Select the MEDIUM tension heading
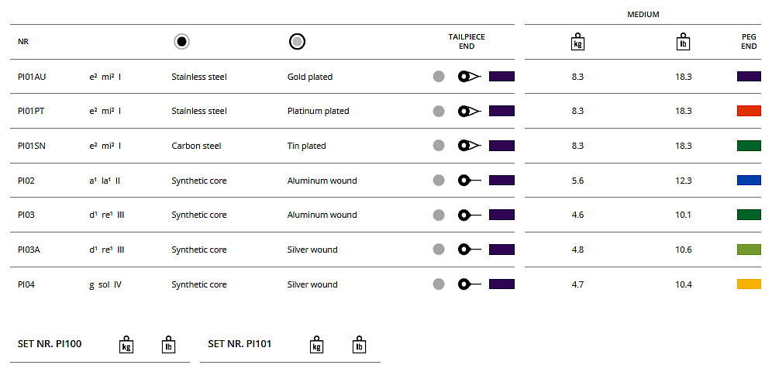This screenshot has height=365, width=772. pyautogui.click(x=643, y=15)
